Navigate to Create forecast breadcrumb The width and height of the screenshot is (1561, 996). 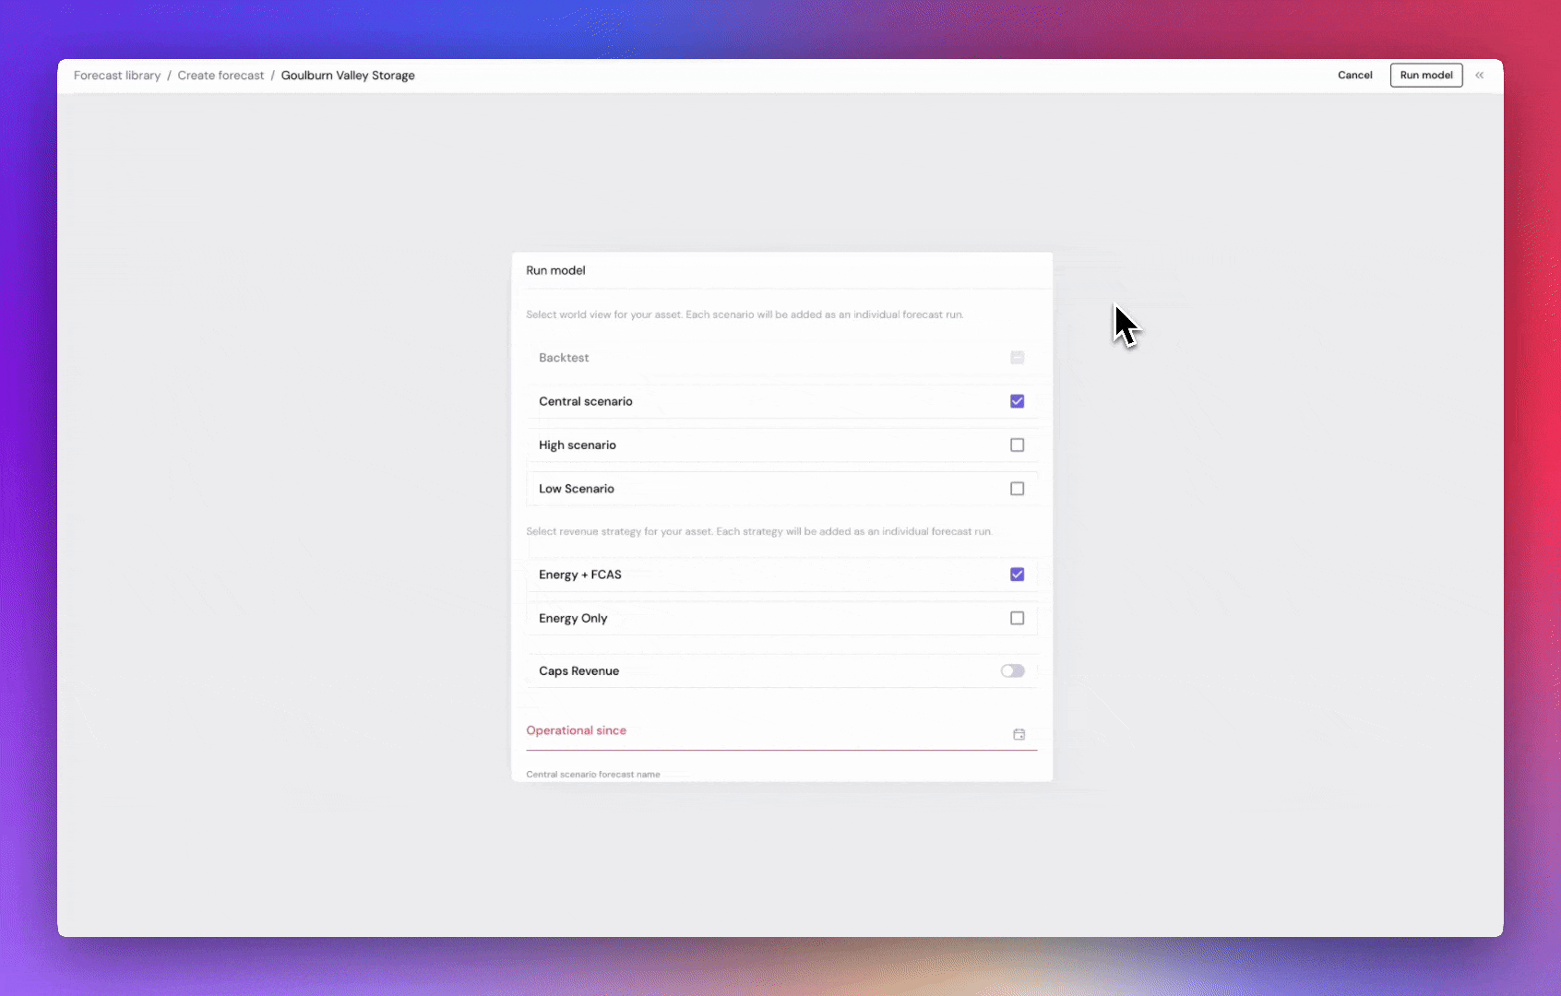pyautogui.click(x=220, y=76)
